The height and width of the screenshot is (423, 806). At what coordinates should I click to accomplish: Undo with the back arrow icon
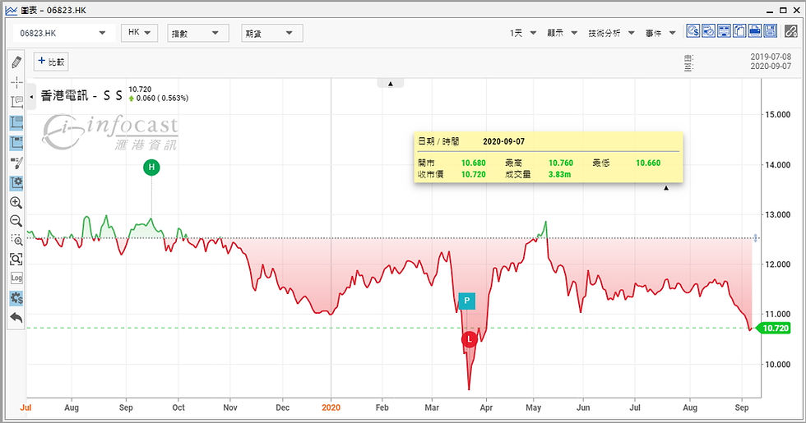pos(16,317)
